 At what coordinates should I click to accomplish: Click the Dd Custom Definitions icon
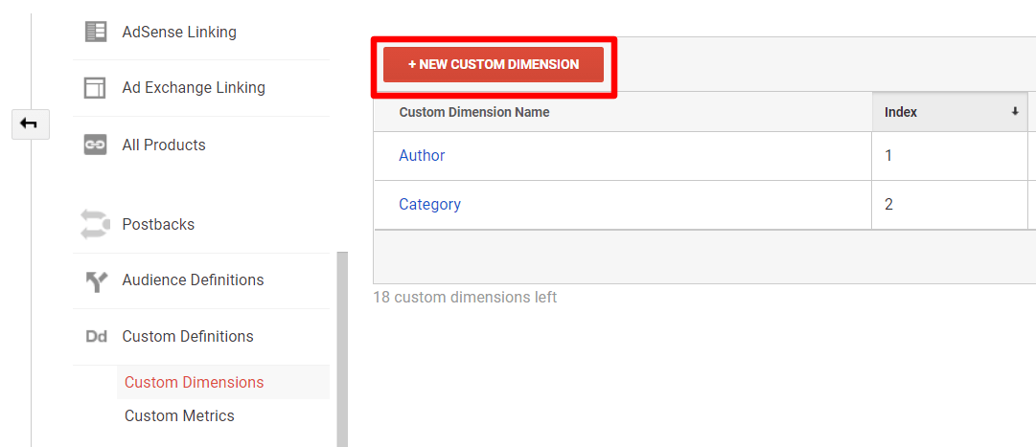[97, 337]
